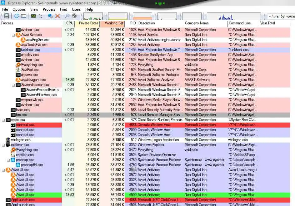Collapse the parent AvastUI.exe tree node
Image resolution: width=295 pixels, height=206 pixels.
point(3,170)
